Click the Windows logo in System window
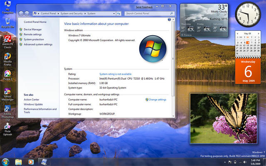Image resolution: width=266 pixels, height=166 pixels. pos(153,49)
